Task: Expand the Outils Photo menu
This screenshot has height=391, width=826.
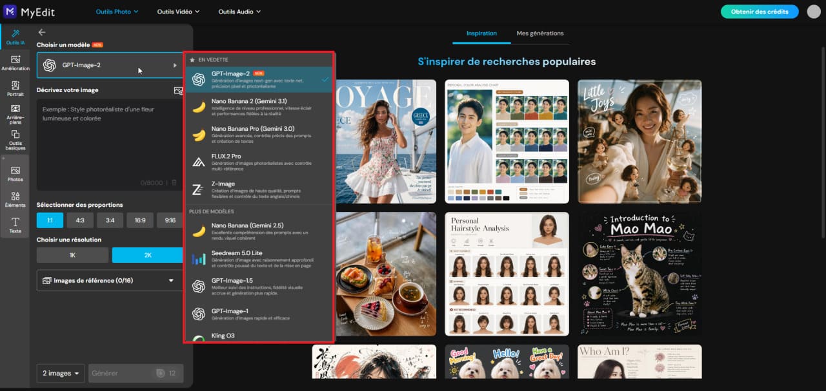Action: (117, 12)
